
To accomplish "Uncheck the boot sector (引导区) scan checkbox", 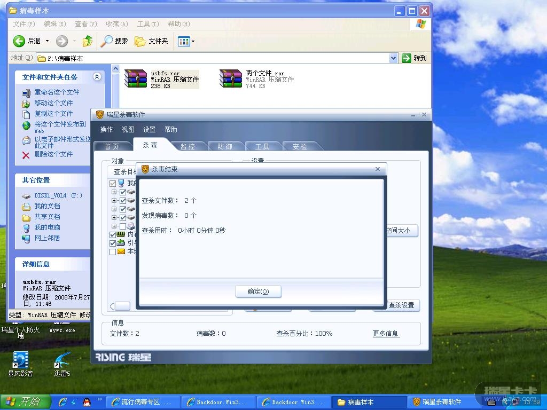I will coord(113,243).
